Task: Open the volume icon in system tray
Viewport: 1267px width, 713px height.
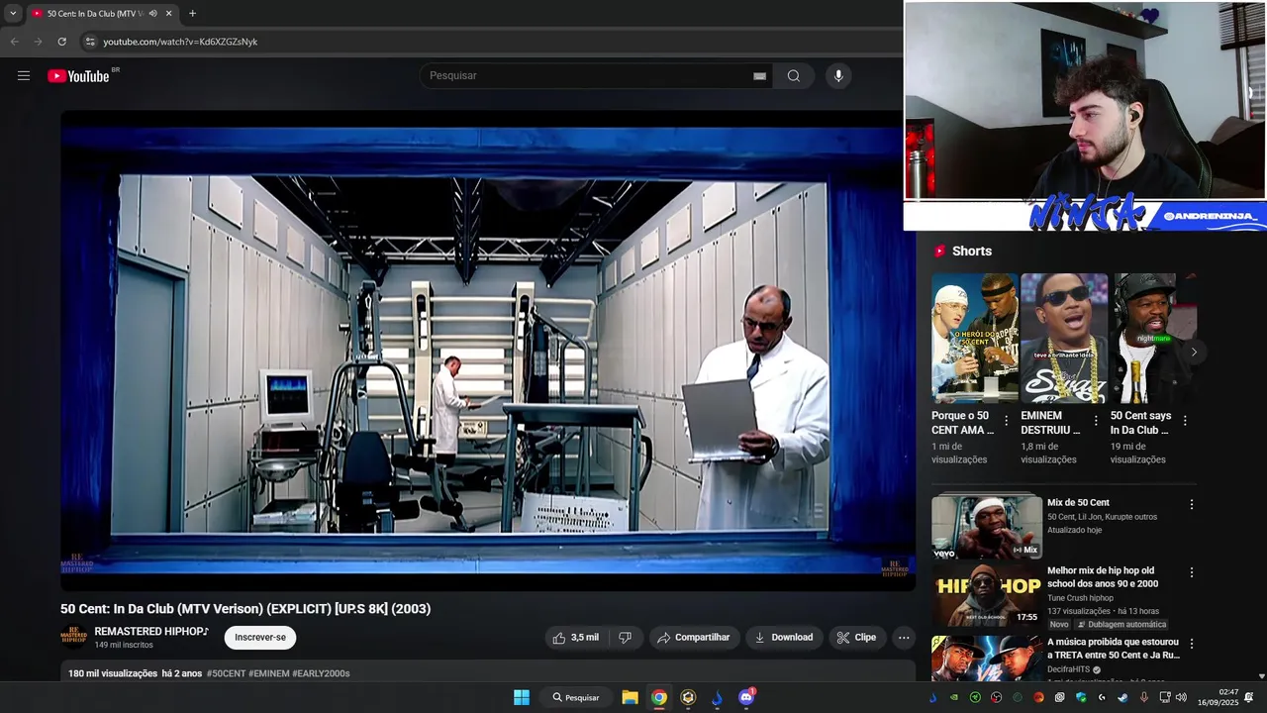Action: (x=1181, y=697)
